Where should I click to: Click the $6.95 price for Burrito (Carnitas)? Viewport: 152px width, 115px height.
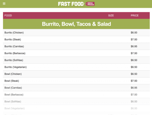[x=134, y=46]
